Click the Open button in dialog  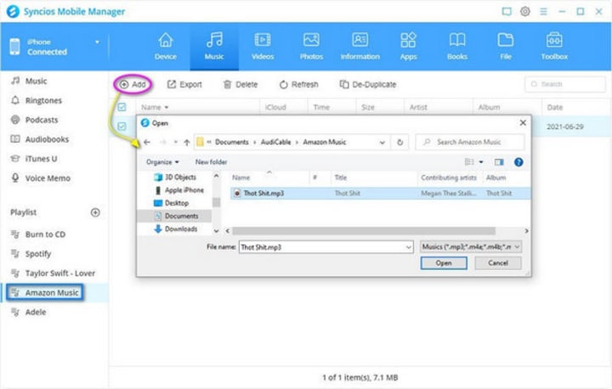coord(444,263)
